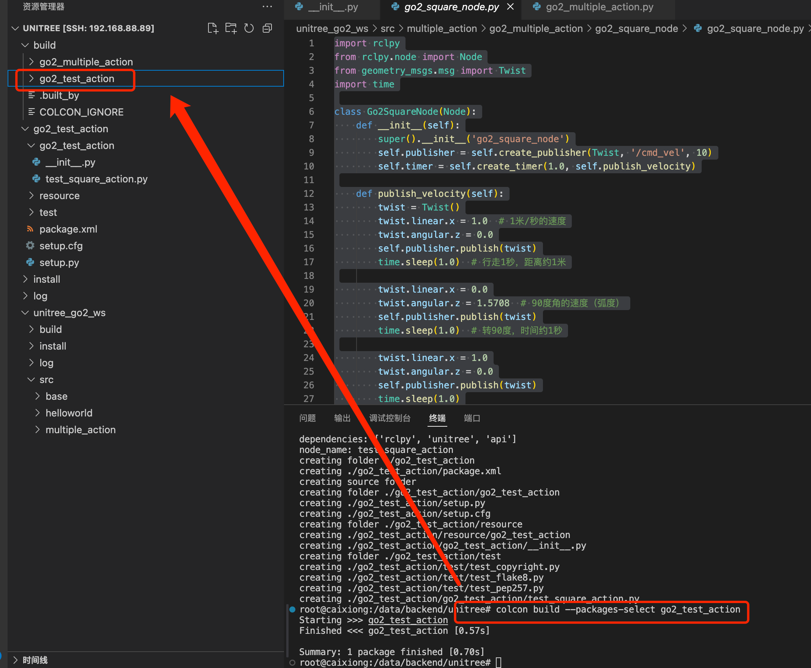The height and width of the screenshot is (668, 811).
Task: Close the go2_square_node.py tab
Action: pyautogui.click(x=510, y=6)
